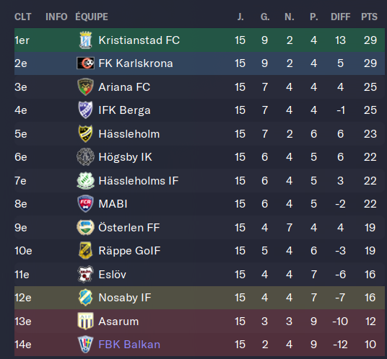This screenshot has width=387, height=359.
Task: Click the Hässleholms IF green badge
Action: point(85,181)
